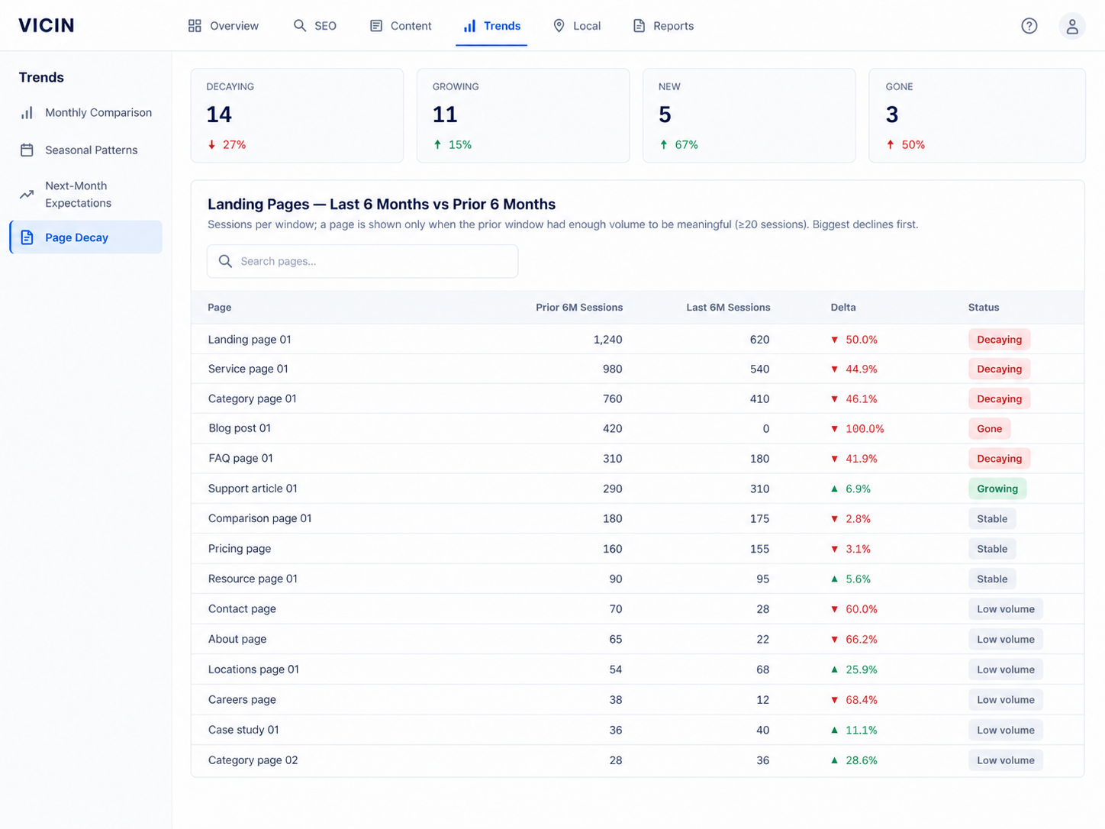1105x829 pixels.
Task: Click the red up arrow in Gone card
Action: 890,144
